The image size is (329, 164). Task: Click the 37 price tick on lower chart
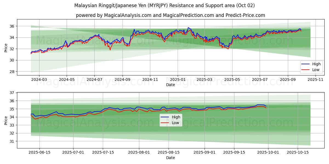click(x=12, y=93)
